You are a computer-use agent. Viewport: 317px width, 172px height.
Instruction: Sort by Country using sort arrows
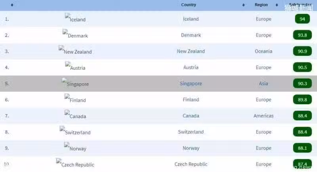tap(243, 5)
